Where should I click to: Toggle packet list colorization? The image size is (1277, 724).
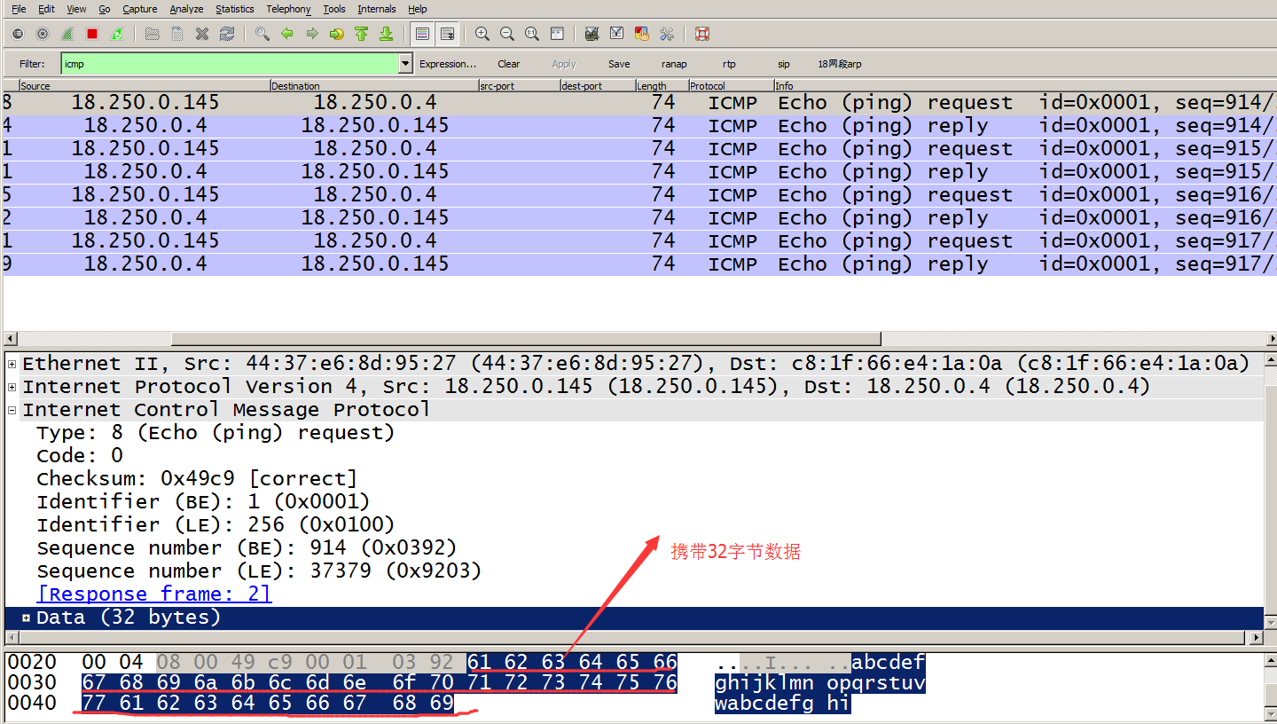(423, 34)
